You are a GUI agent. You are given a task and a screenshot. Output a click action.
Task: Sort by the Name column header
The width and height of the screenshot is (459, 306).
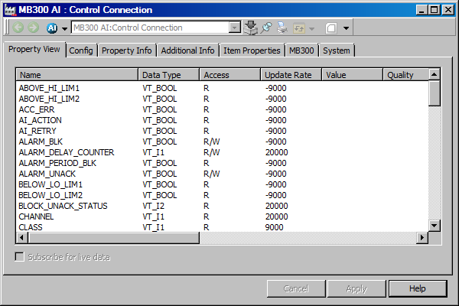pyautogui.click(x=77, y=75)
